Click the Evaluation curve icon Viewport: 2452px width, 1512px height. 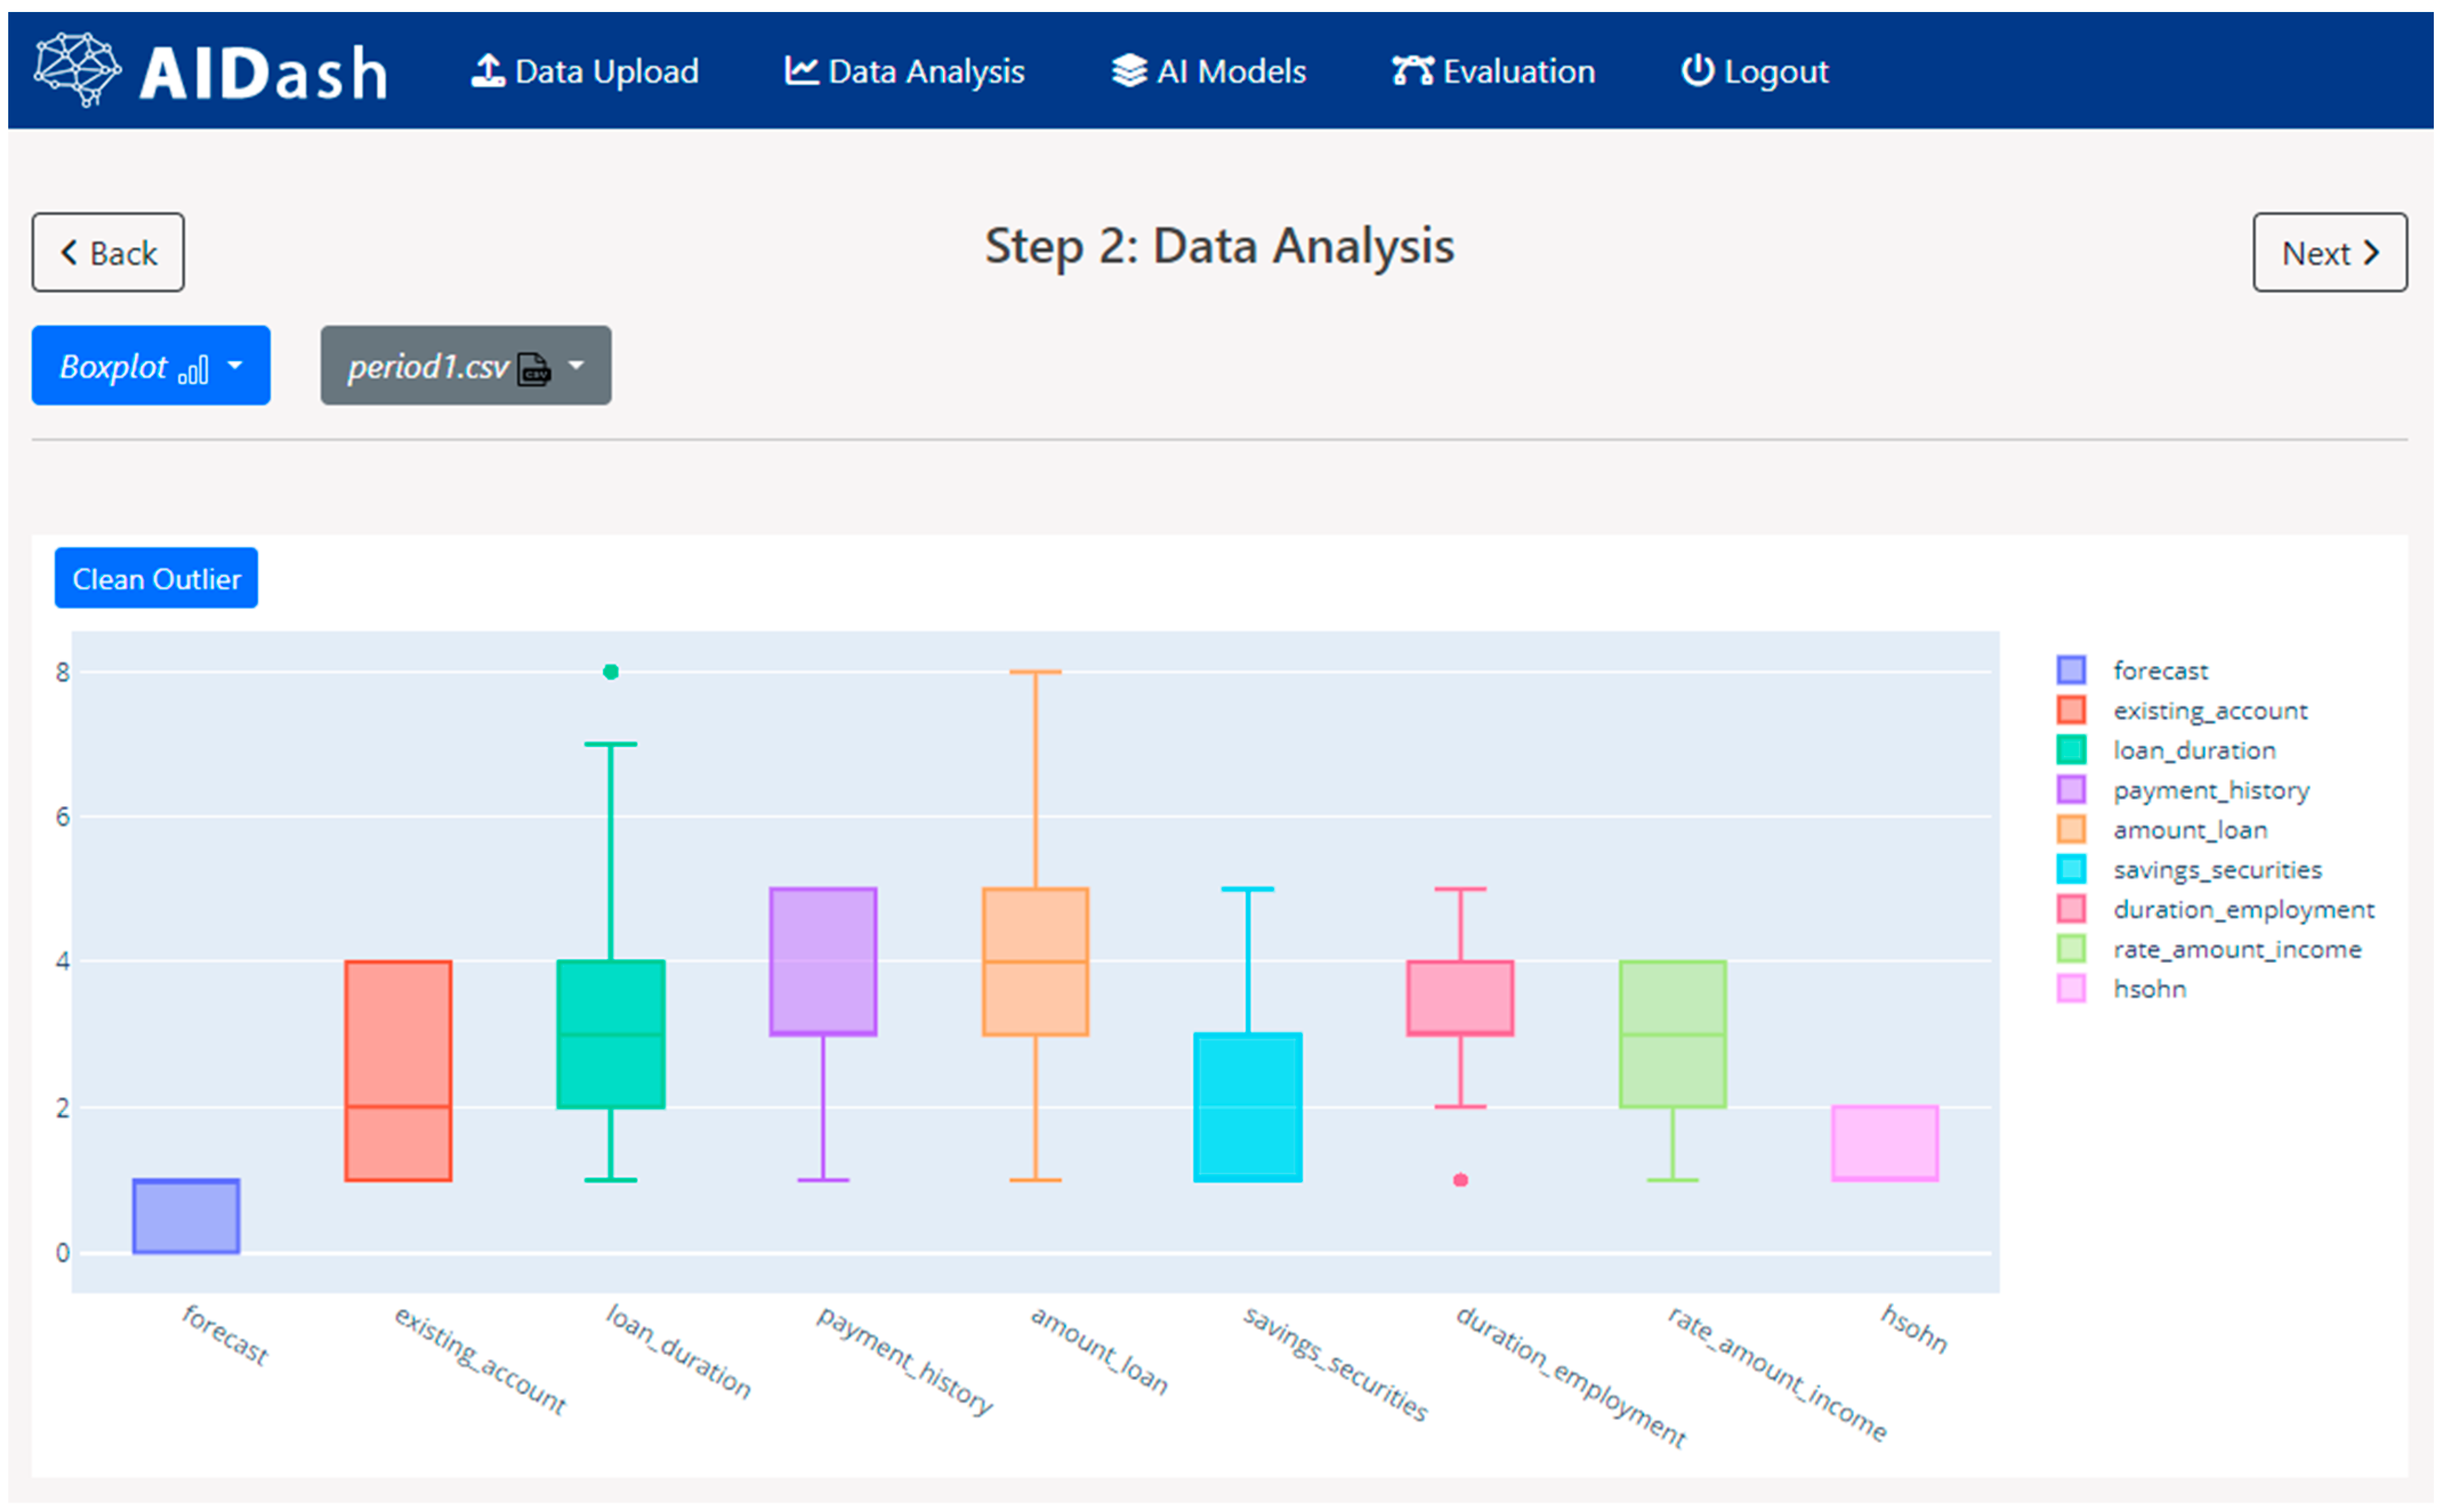[x=1413, y=71]
